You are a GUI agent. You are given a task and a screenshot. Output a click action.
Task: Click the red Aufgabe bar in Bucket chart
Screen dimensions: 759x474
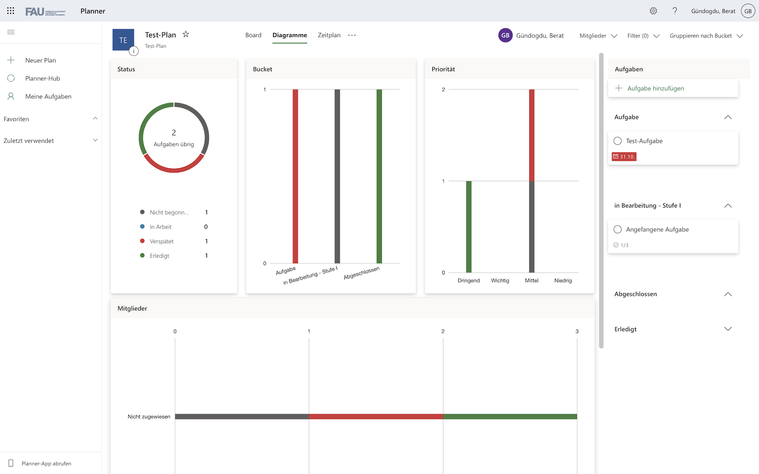295,176
